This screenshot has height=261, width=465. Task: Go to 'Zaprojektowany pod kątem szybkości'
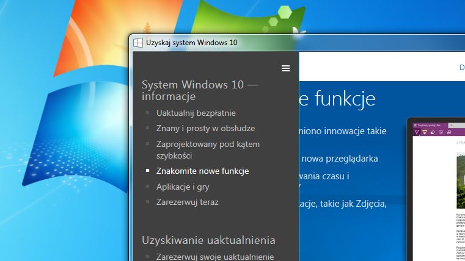pyautogui.click(x=208, y=150)
